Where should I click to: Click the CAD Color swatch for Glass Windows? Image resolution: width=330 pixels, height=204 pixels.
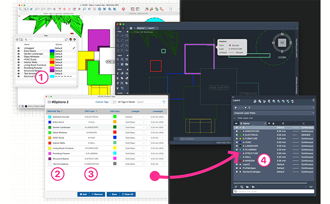115,133
